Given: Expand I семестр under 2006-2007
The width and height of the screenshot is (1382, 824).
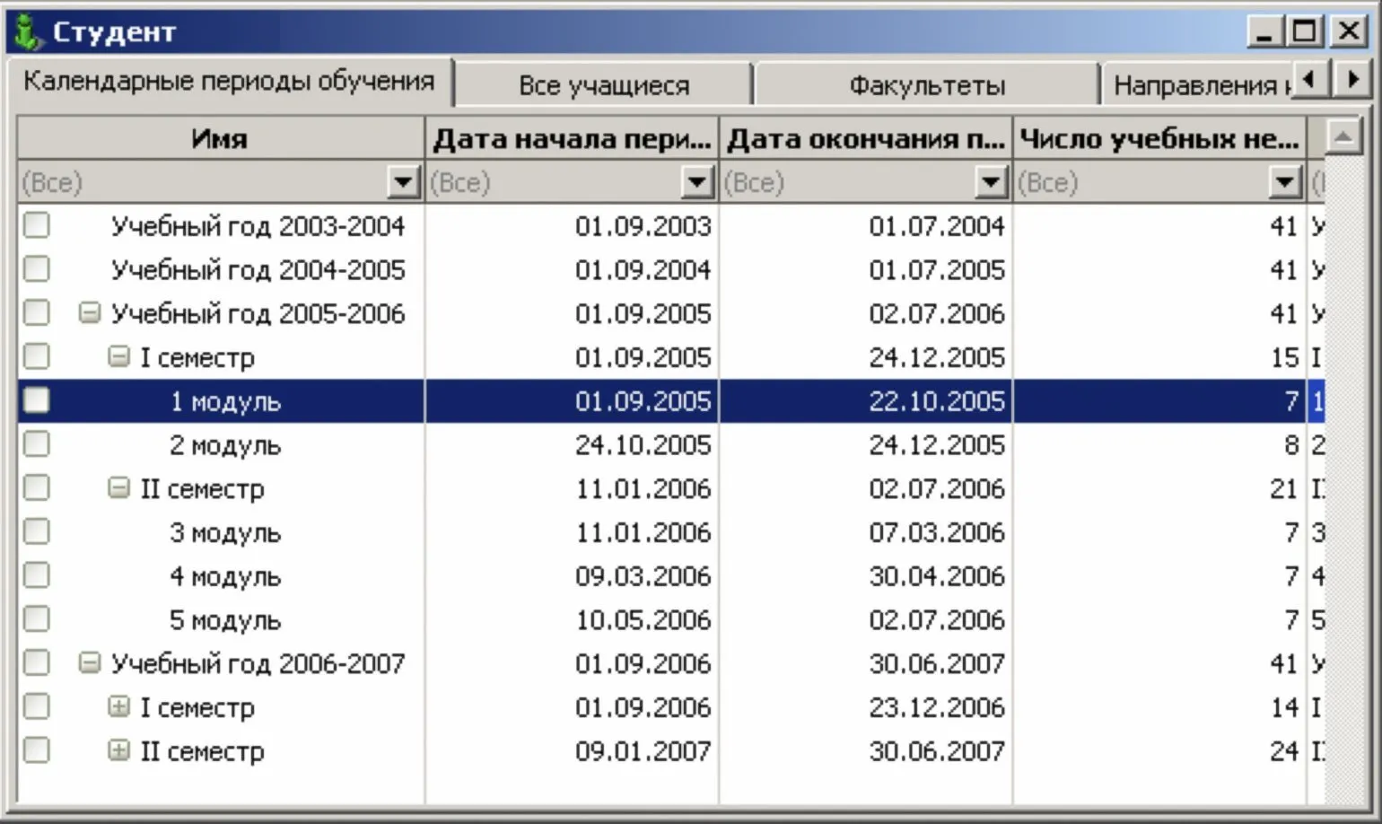Looking at the screenshot, I should click(118, 706).
